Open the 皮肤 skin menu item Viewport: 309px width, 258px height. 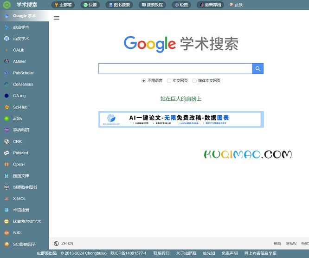point(236,5)
